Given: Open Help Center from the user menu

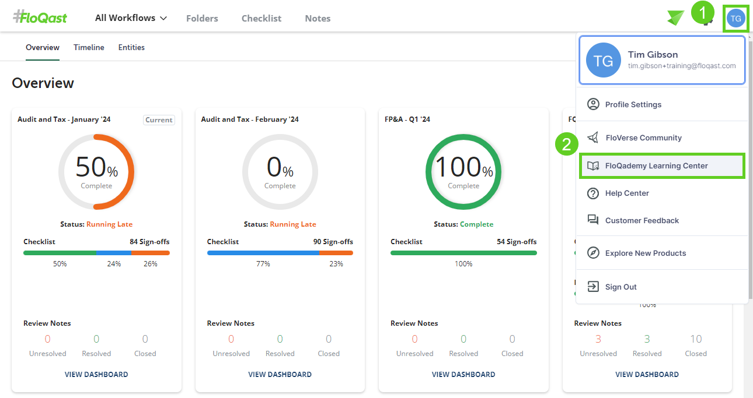Looking at the screenshot, I should (x=662, y=193).
